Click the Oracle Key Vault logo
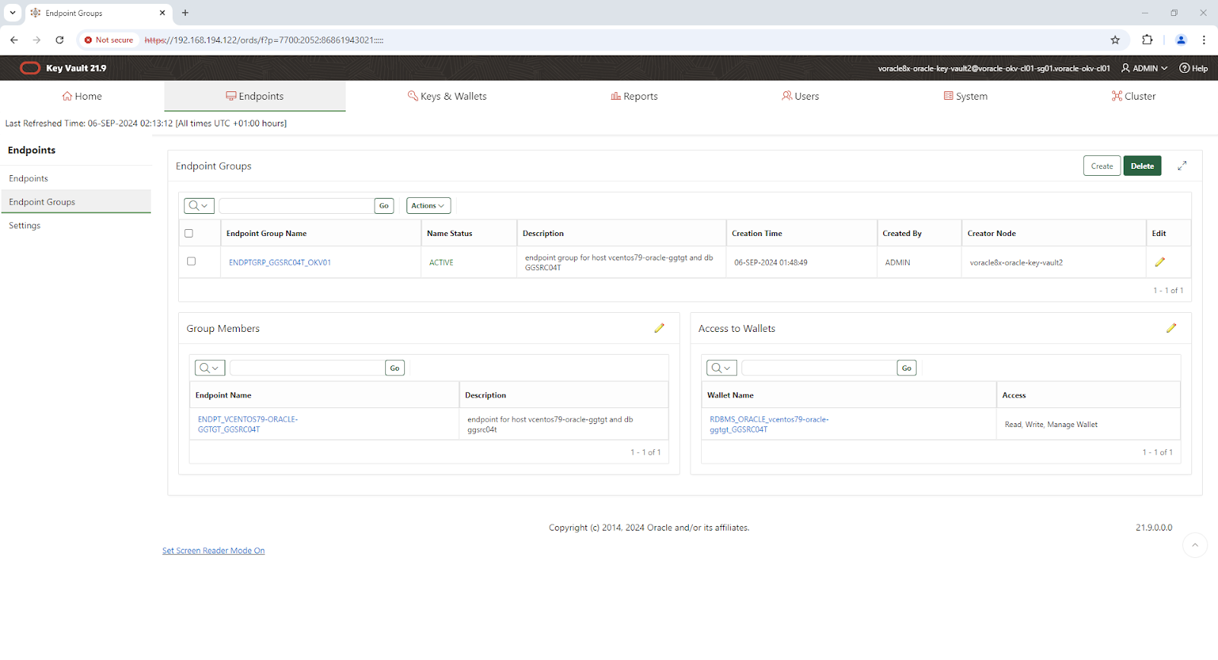Screen dimensions: 1218x660 pyautogui.click(x=30, y=68)
